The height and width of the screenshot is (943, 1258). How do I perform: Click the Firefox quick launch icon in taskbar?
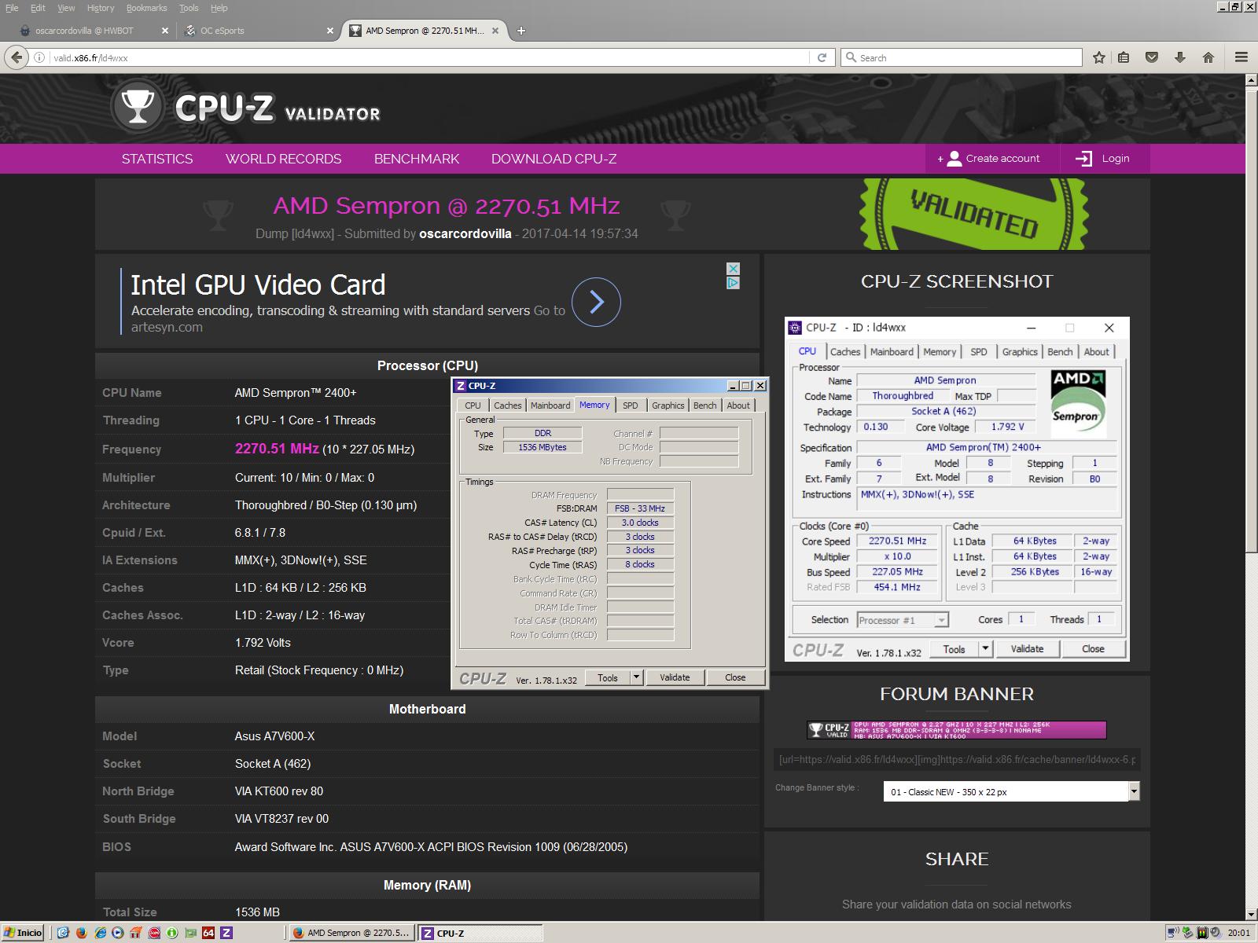click(82, 933)
